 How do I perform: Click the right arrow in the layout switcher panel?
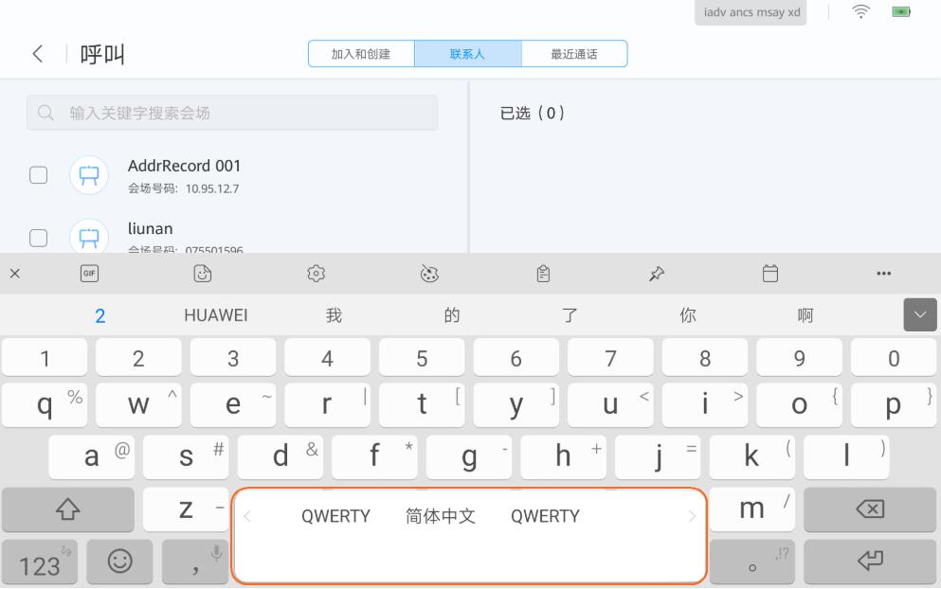click(693, 515)
